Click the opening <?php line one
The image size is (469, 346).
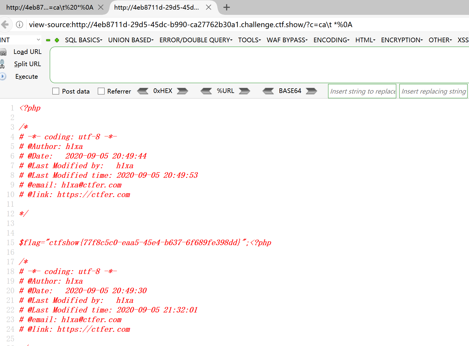[30, 108]
